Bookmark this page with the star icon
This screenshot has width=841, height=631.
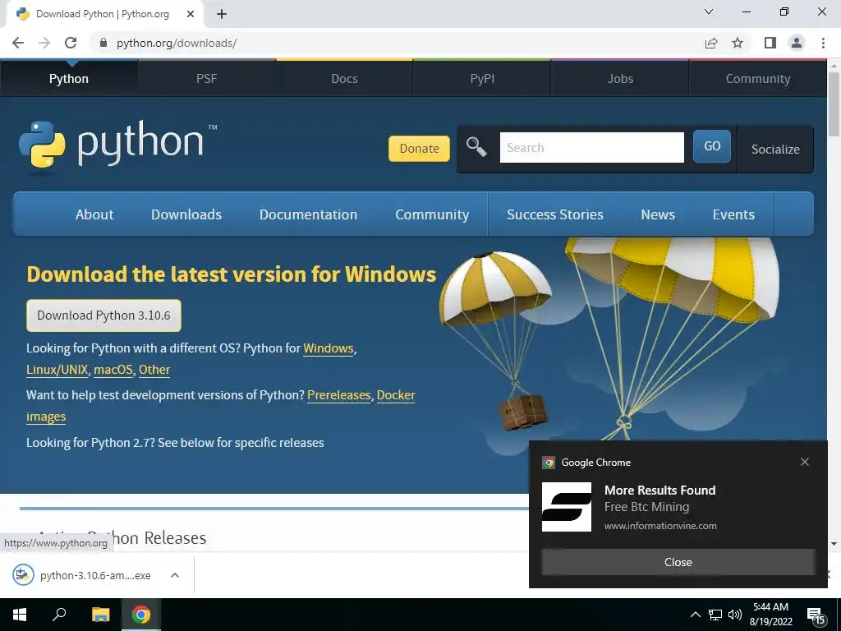coord(738,43)
